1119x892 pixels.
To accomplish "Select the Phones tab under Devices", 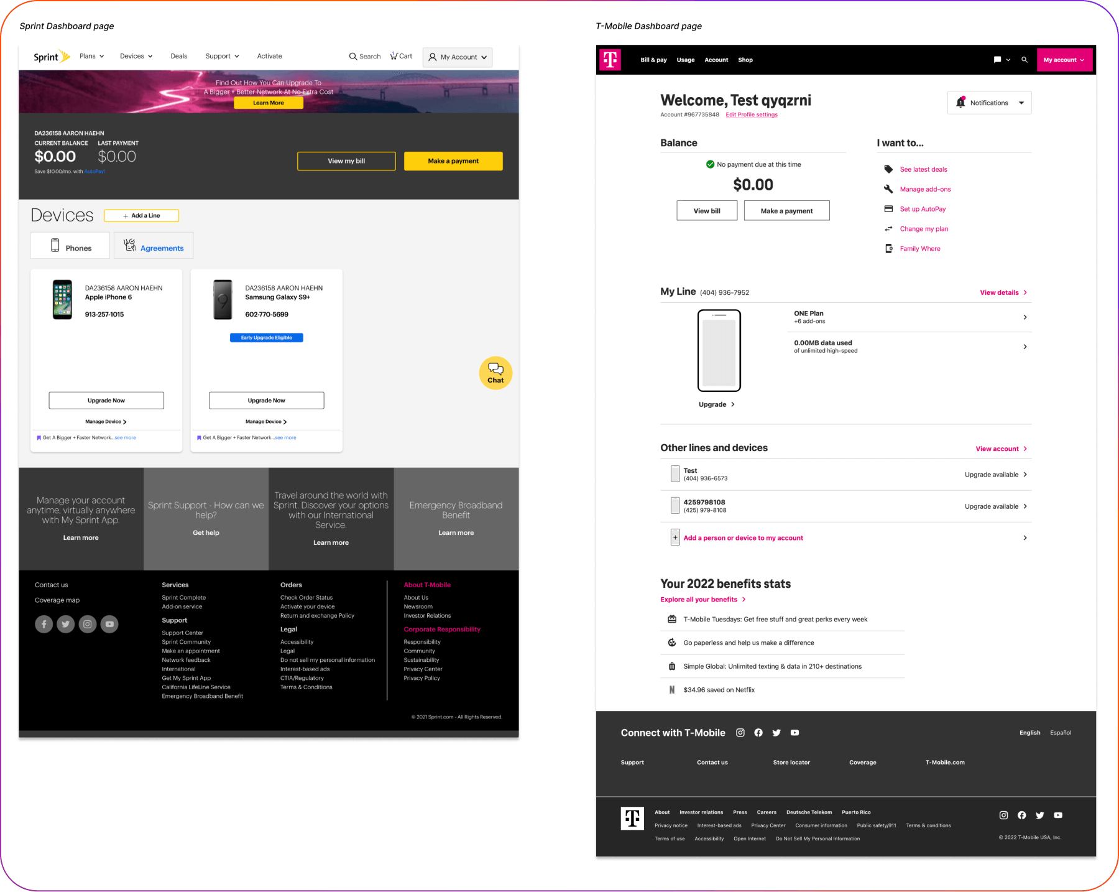I will tap(70, 246).
